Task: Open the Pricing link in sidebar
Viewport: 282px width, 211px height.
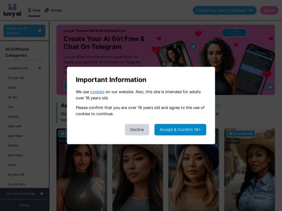Action: pos(25,205)
